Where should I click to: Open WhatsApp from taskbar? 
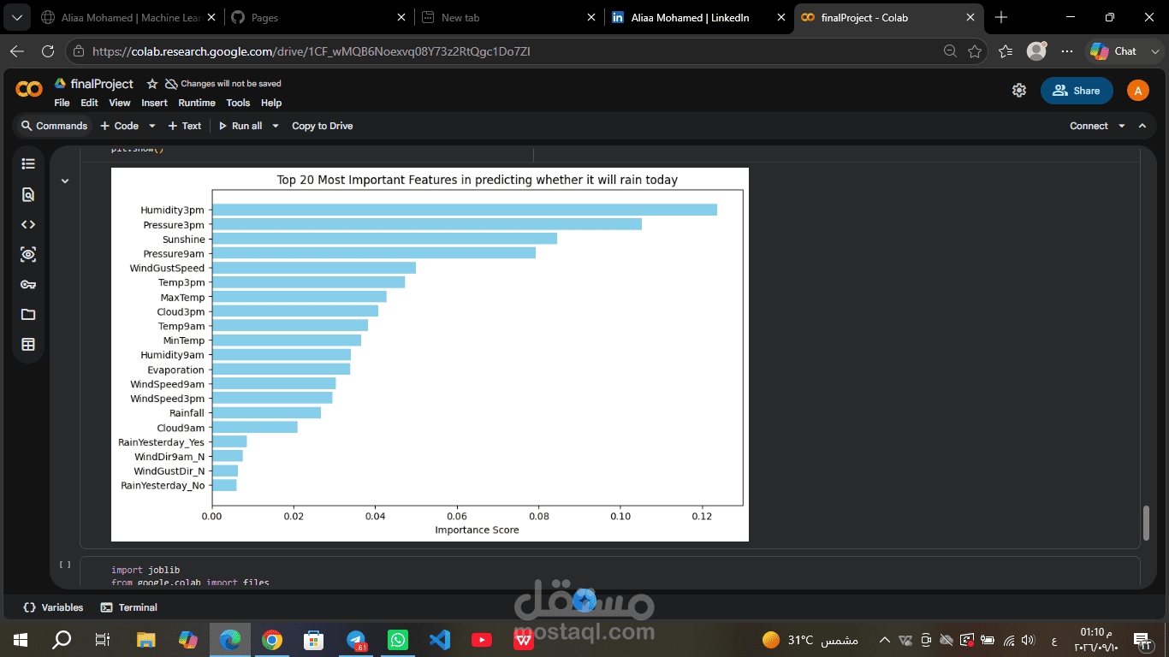(x=398, y=639)
